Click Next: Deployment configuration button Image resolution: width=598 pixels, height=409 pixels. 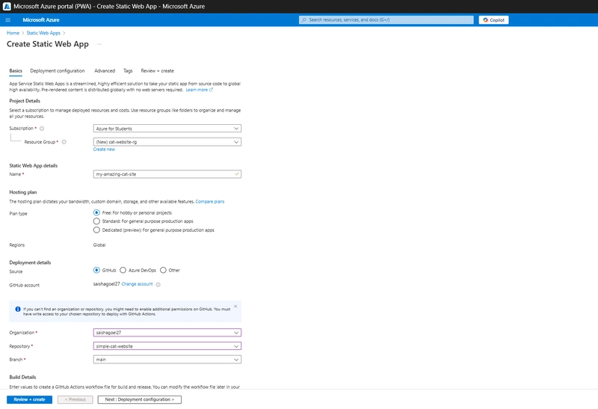tap(139, 399)
